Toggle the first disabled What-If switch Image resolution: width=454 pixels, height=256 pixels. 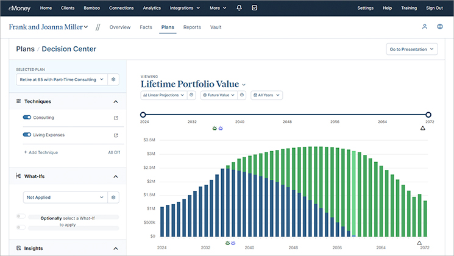(x=21, y=216)
